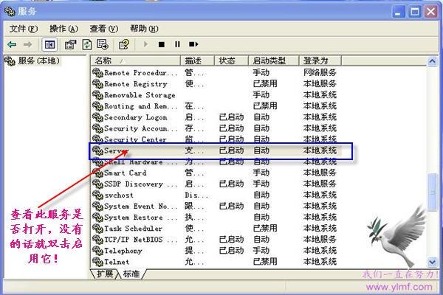Sort by the 状态 column header
Viewport: 443px width, 295px height.
(231, 60)
